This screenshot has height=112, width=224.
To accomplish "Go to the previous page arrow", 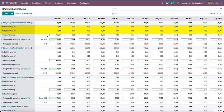I will (217, 14).
